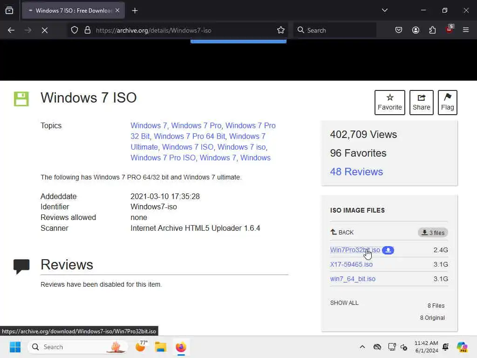
Task: Select the 96 Favorites text
Action: coord(358,153)
